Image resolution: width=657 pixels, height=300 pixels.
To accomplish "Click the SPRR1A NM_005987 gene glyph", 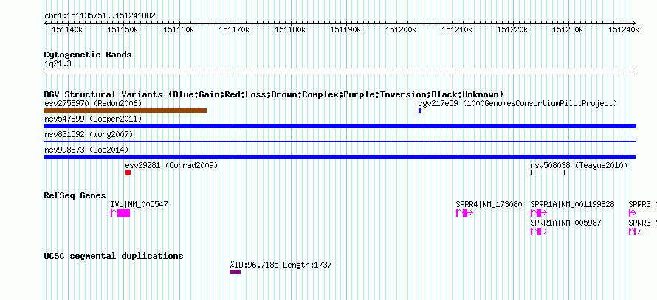I will (x=539, y=231).
